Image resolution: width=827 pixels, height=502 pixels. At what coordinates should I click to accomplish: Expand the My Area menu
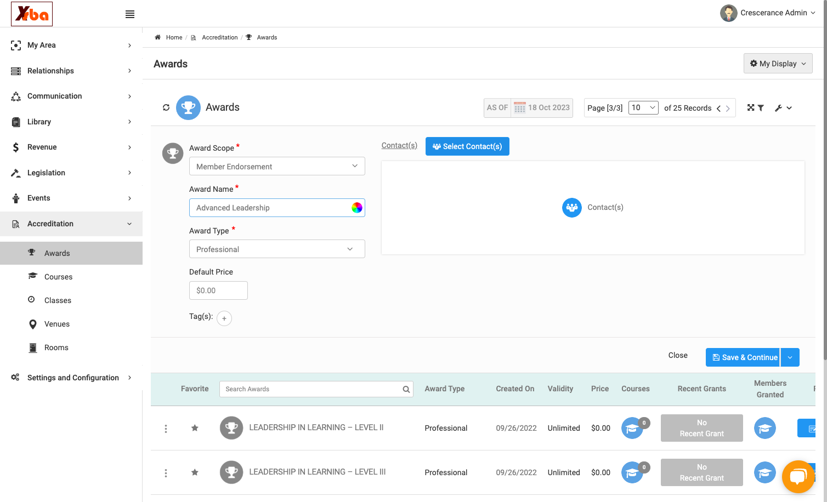click(x=71, y=45)
